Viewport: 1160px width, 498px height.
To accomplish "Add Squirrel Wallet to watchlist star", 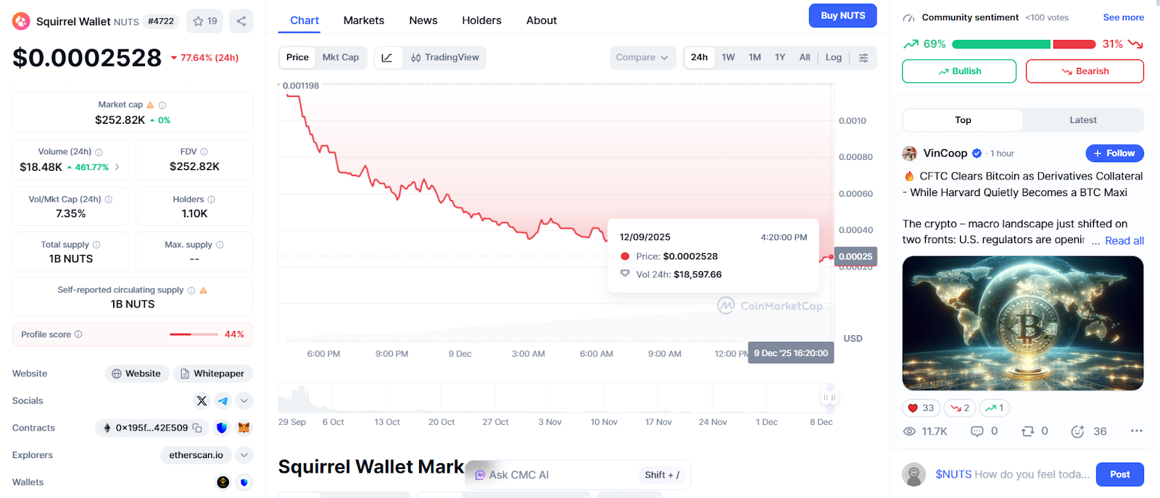I will [205, 21].
